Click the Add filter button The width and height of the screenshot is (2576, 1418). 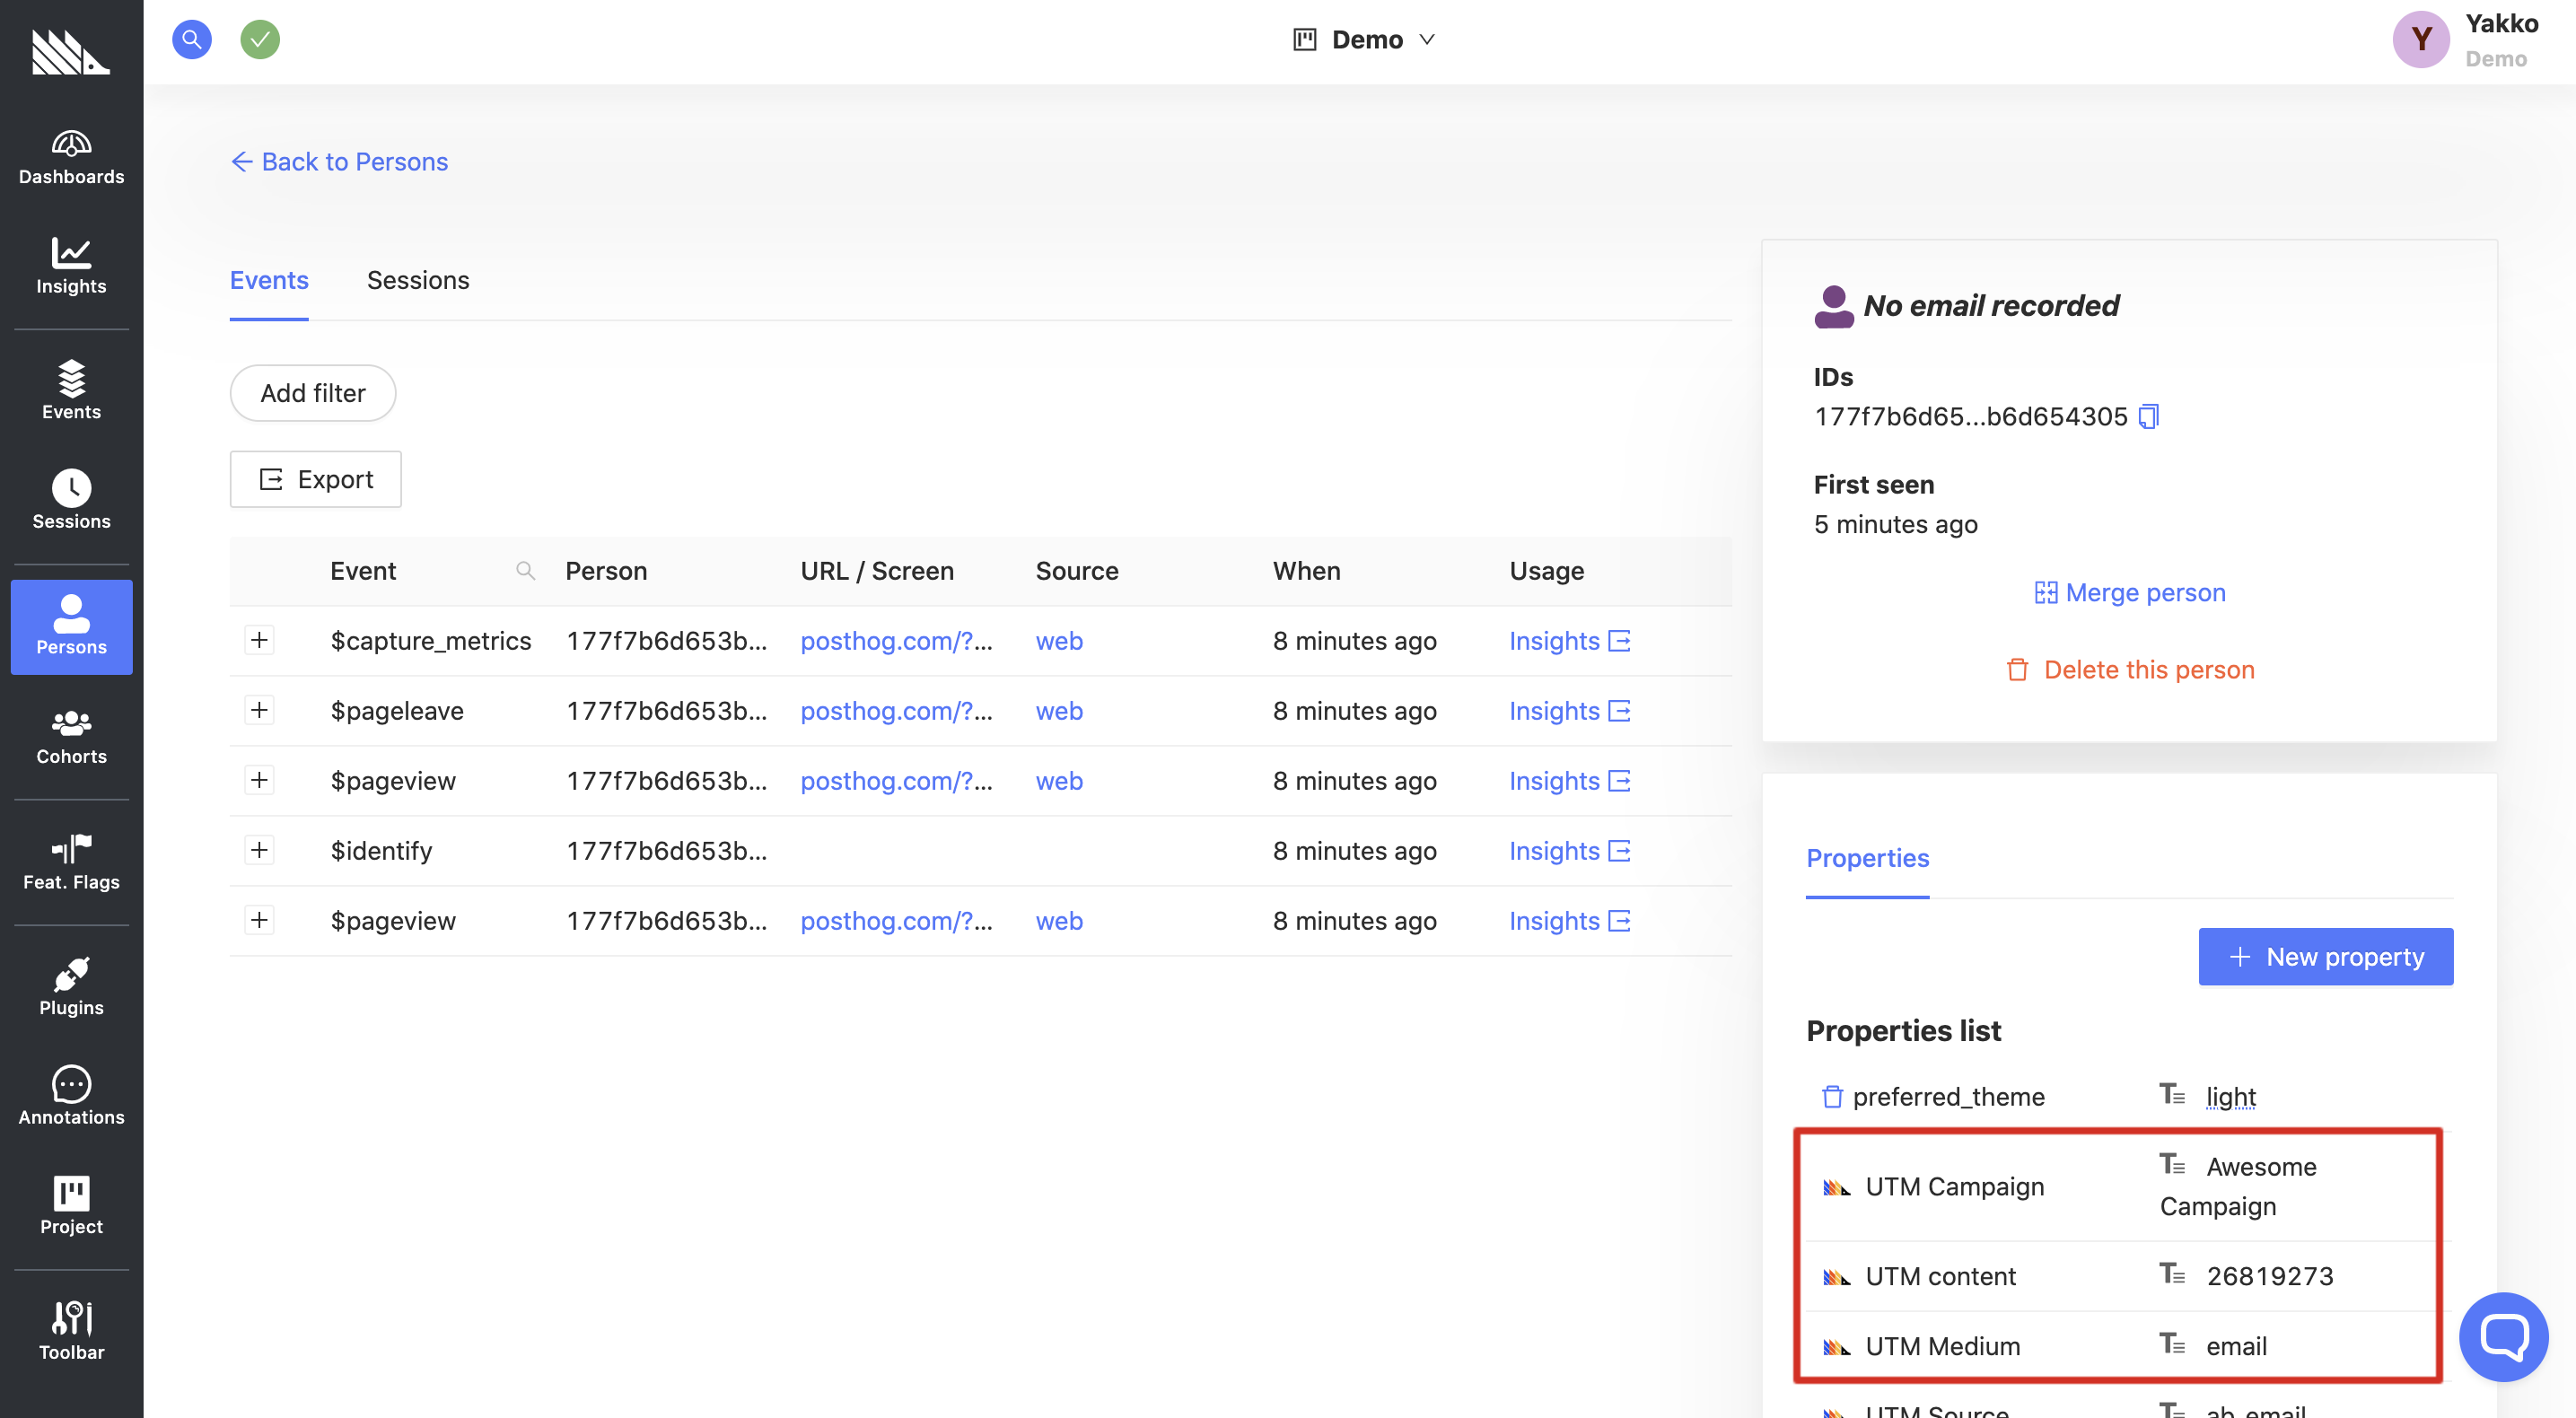[312, 393]
